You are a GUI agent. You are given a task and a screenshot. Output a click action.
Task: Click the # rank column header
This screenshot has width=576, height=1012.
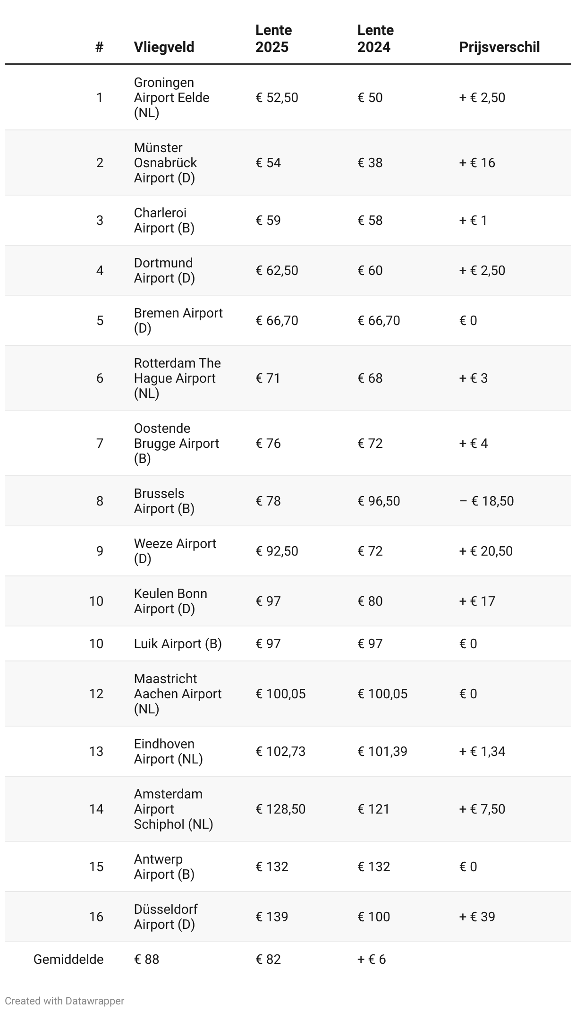99,47
